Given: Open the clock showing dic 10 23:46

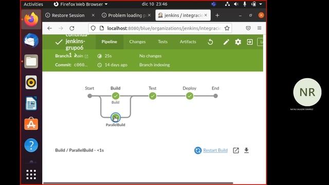Looking at the screenshot, I should coord(154,4).
